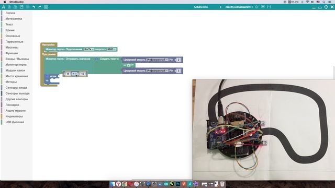Open the 9600 baud speed dropdown
Screen dimensions: 335x188
[111, 49]
